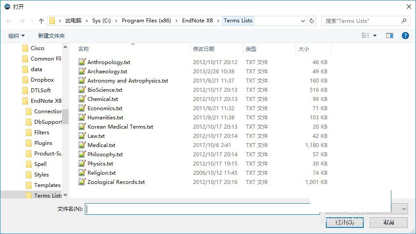The width and height of the screenshot is (416, 234).
Task: Click the help question mark icon
Action: 405,36
